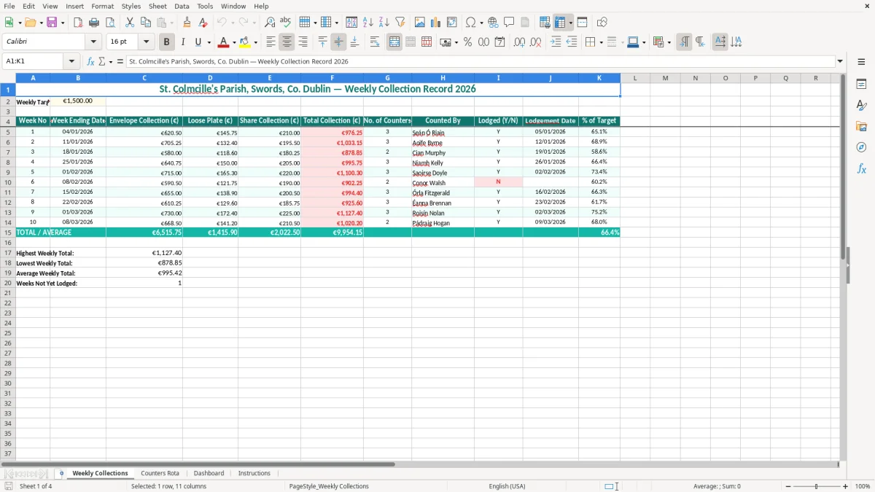Open the Borders dropdown arrow

click(x=600, y=42)
